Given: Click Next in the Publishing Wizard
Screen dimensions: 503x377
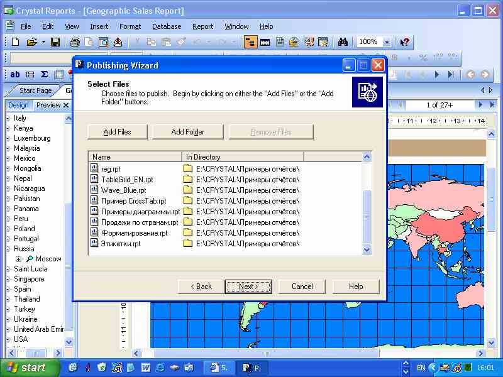Looking at the screenshot, I should (x=248, y=287).
